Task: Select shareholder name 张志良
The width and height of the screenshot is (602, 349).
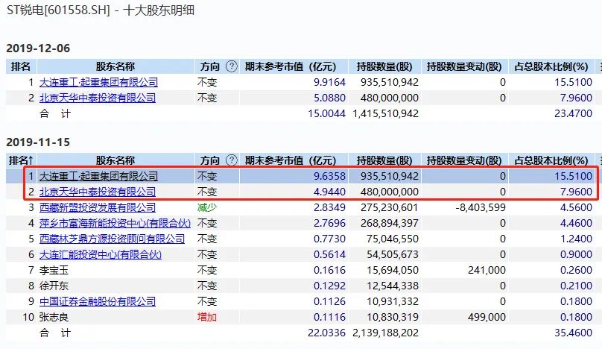Action: (x=54, y=317)
